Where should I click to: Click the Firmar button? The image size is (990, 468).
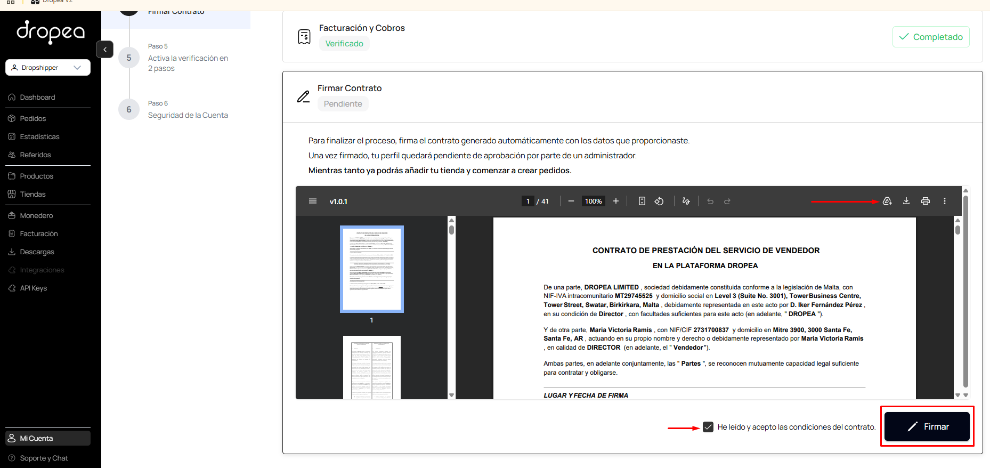pos(927,426)
